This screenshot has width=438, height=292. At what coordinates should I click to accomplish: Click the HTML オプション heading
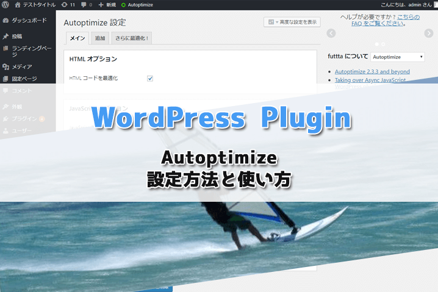[93, 59]
